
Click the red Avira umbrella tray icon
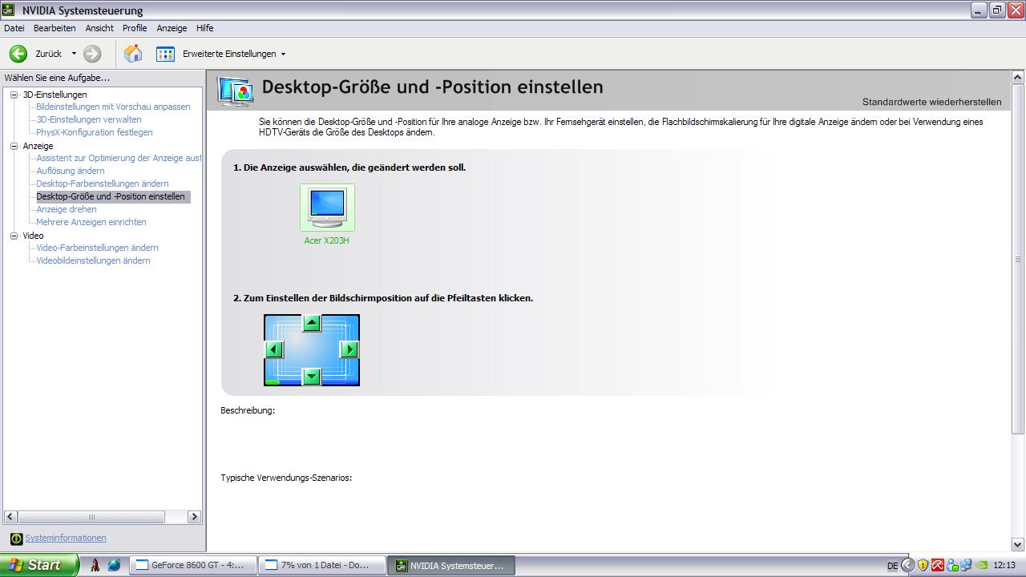pos(937,565)
